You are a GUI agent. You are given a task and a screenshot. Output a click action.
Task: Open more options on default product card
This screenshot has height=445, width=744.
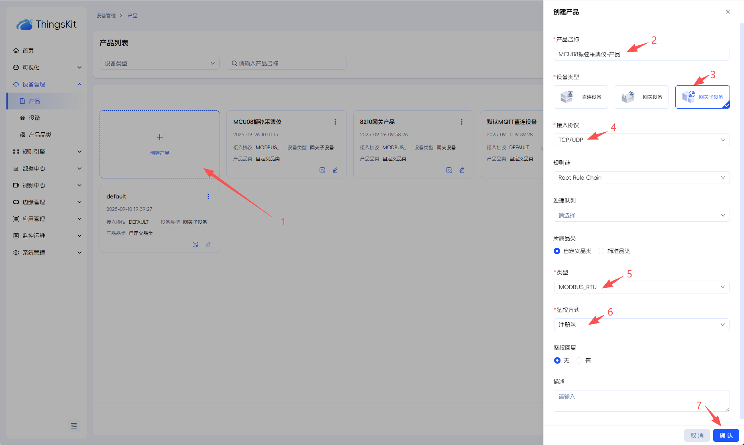208,196
